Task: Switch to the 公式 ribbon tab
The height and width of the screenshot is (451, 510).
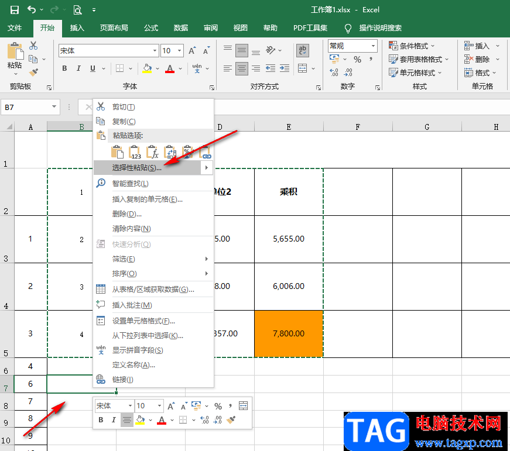Action: pyautogui.click(x=151, y=28)
